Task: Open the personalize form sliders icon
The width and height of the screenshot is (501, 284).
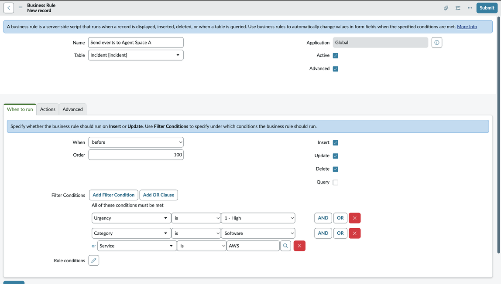Action: [x=458, y=8]
